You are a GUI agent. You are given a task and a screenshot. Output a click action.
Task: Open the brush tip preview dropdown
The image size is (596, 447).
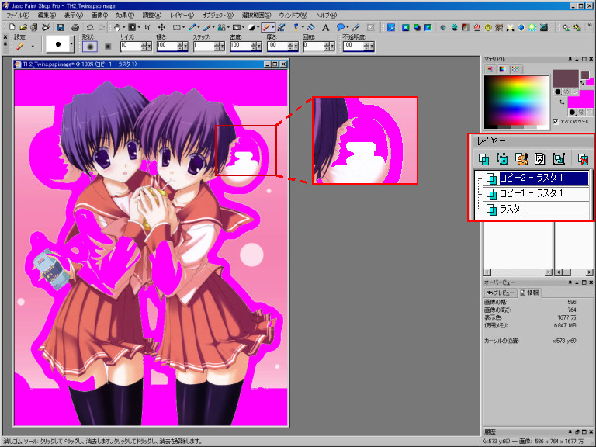pyautogui.click(x=71, y=44)
